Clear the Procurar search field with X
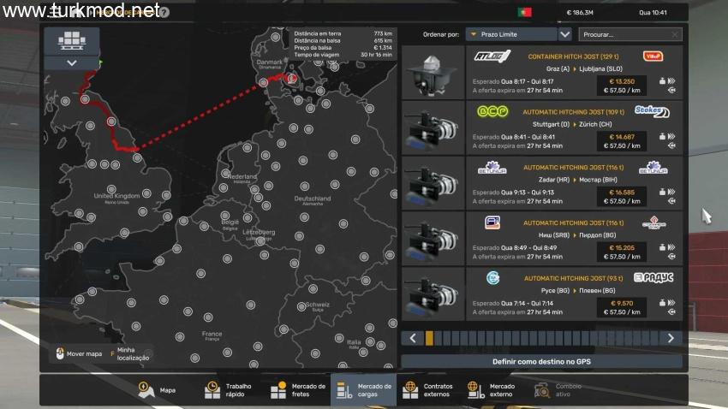This screenshot has width=728, height=409. [675, 34]
